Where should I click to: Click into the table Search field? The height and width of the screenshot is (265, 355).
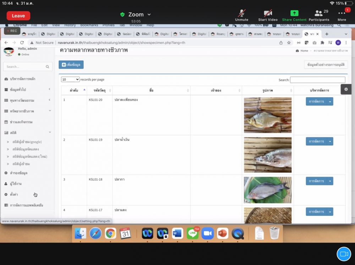click(x=317, y=80)
